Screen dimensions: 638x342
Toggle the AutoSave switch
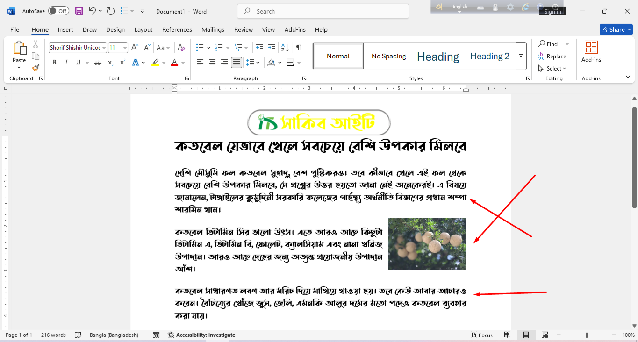58,11
